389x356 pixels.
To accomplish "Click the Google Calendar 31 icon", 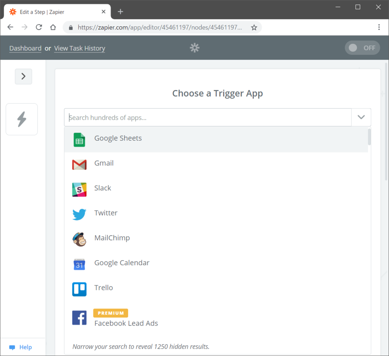I will (79, 264).
